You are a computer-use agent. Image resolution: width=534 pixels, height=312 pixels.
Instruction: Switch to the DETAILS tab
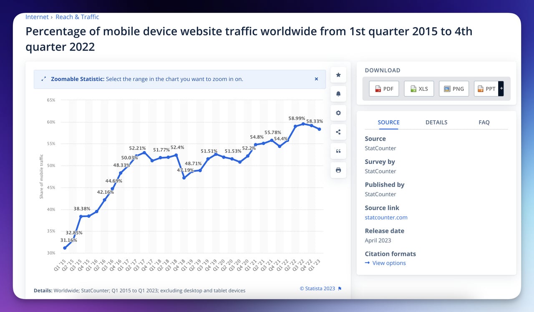(436, 122)
